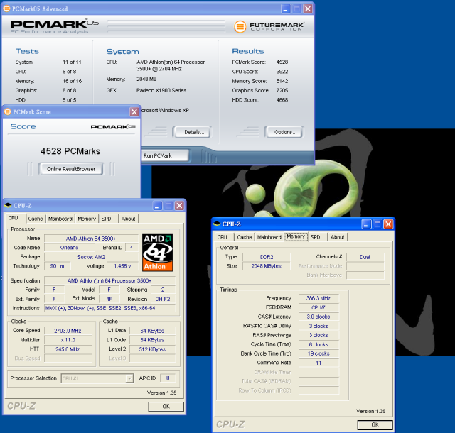The image size is (455, 433).
Task: Click the HTT value 245.8 MHz
Action: (x=68, y=349)
